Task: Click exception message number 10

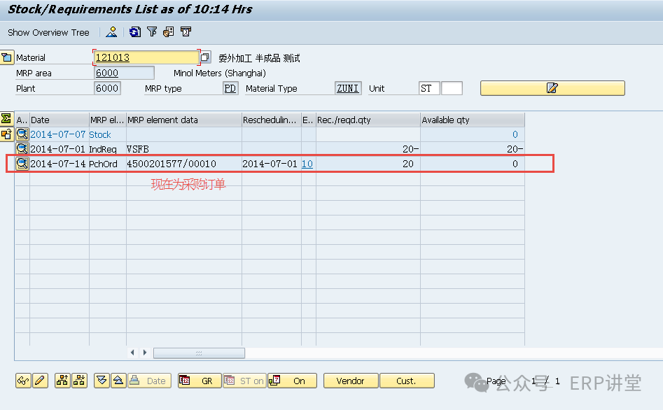Action: click(x=307, y=164)
